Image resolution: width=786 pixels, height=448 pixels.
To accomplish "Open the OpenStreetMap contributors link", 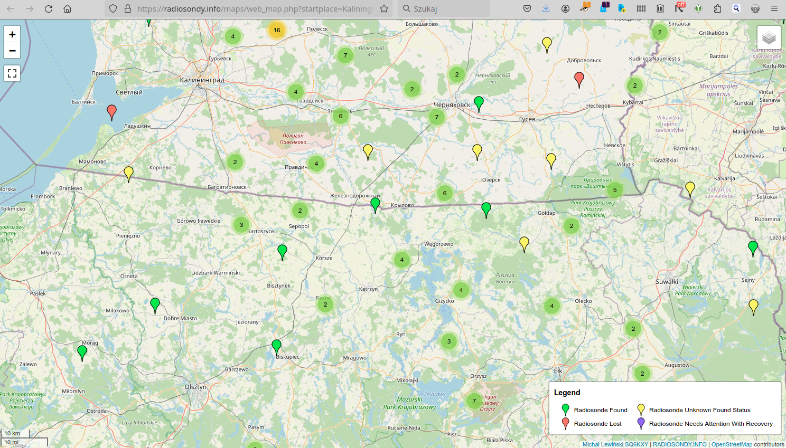I will 732,444.
